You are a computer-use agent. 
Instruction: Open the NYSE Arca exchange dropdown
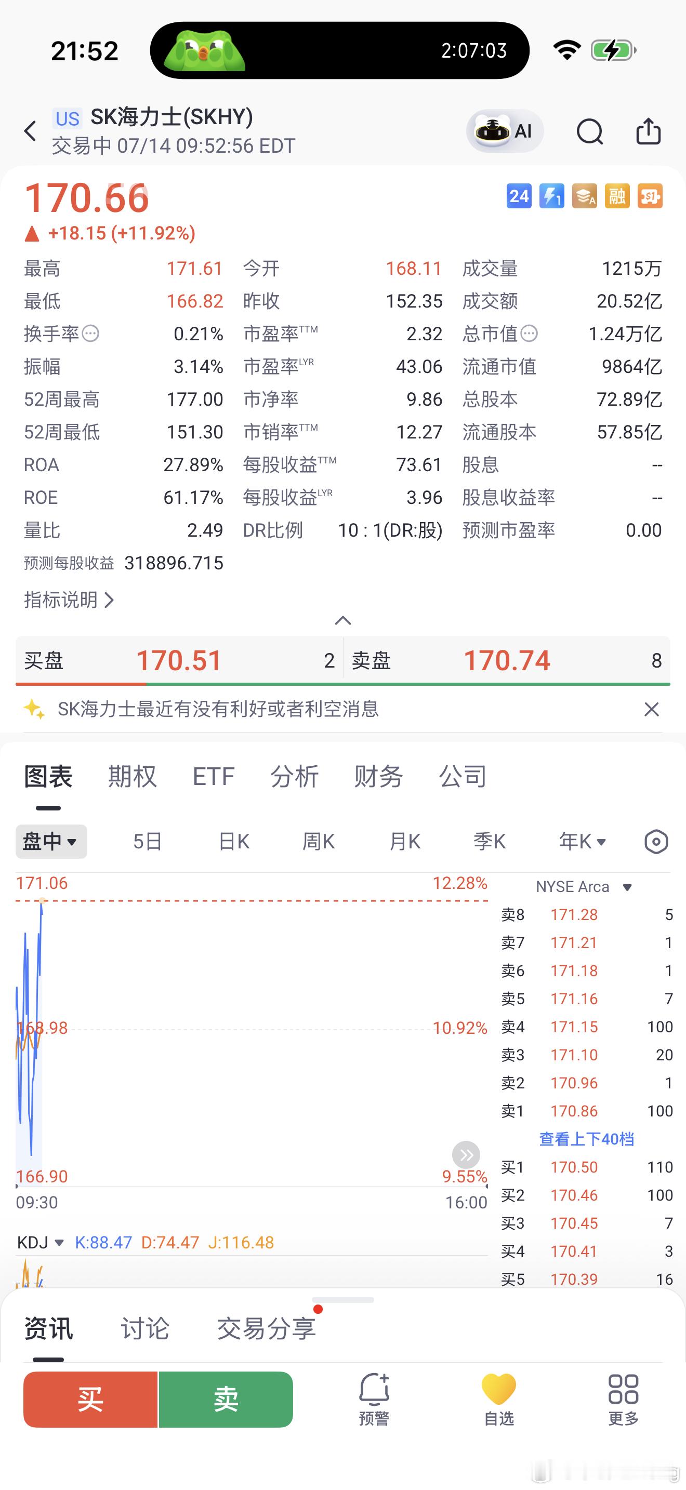point(584,887)
